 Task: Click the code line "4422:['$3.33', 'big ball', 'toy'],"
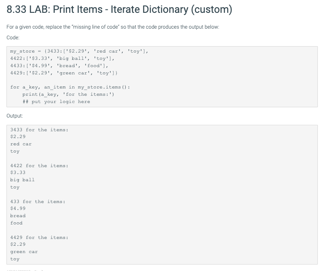coord(62,59)
